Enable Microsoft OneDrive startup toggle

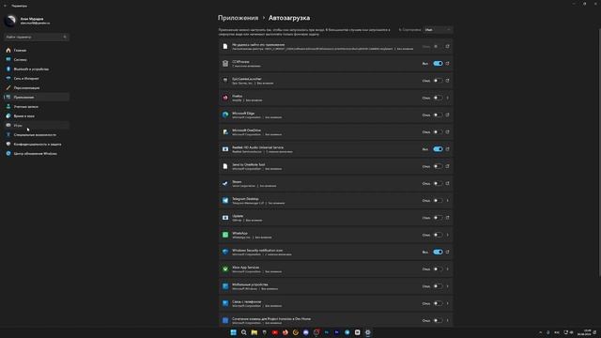coord(439,131)
